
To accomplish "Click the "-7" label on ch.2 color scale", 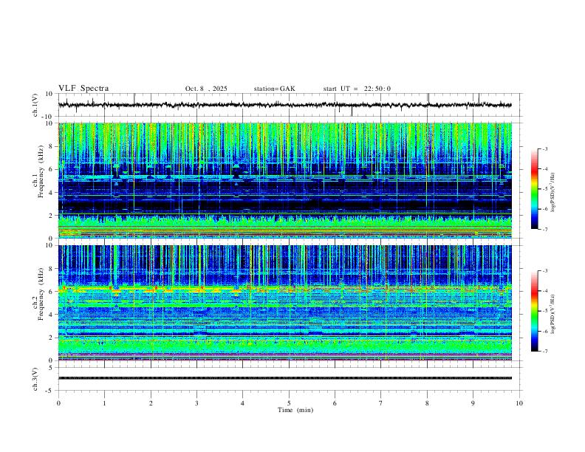I will (x=544, y=351).
